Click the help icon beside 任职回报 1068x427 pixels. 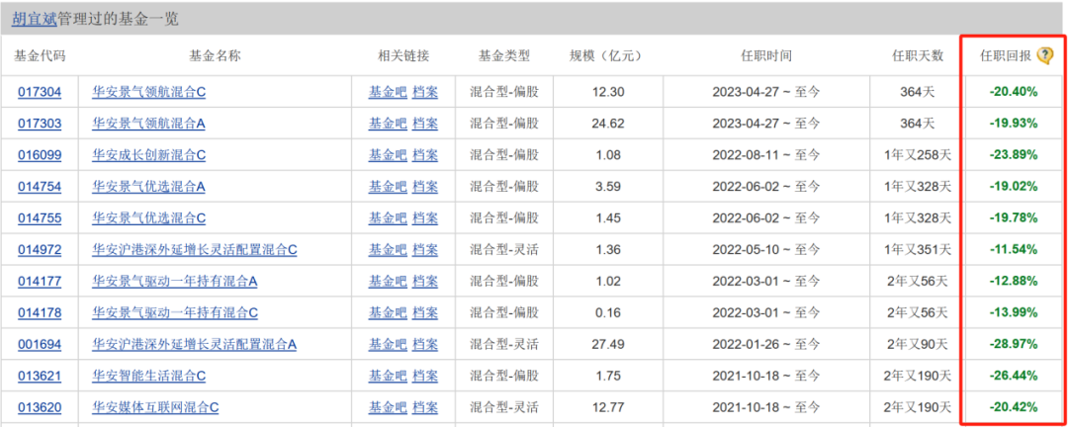click(1045, 55)
